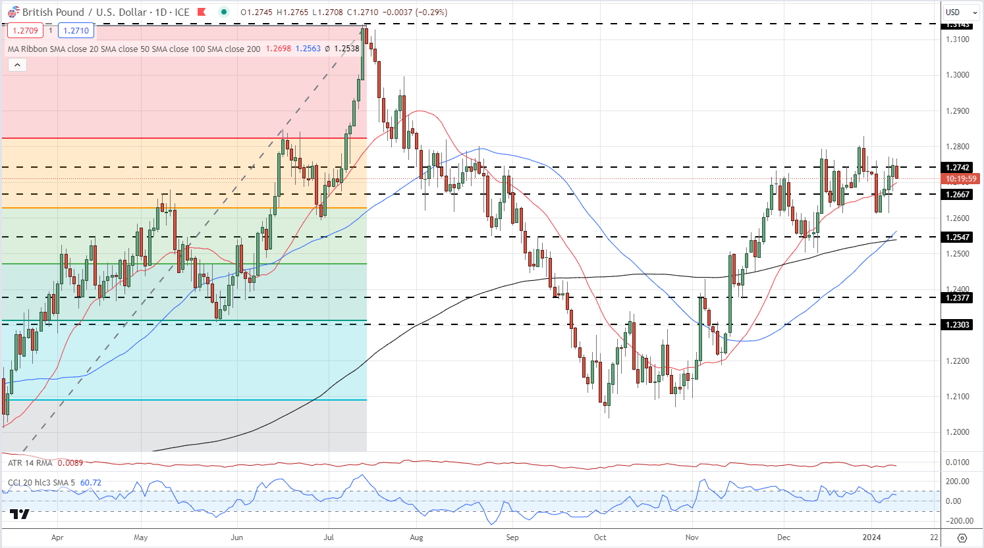Open chart settings hexagon gear icon
The width and height of the screenshot is (984, 548).
click(962, 537)
